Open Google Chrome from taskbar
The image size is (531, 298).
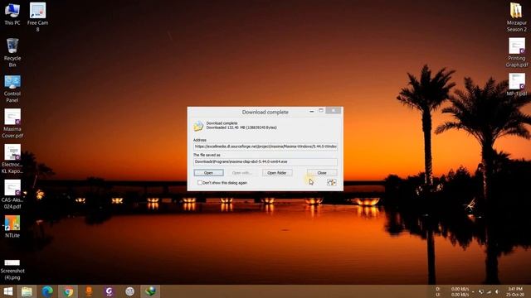click(x=68, y=291)
